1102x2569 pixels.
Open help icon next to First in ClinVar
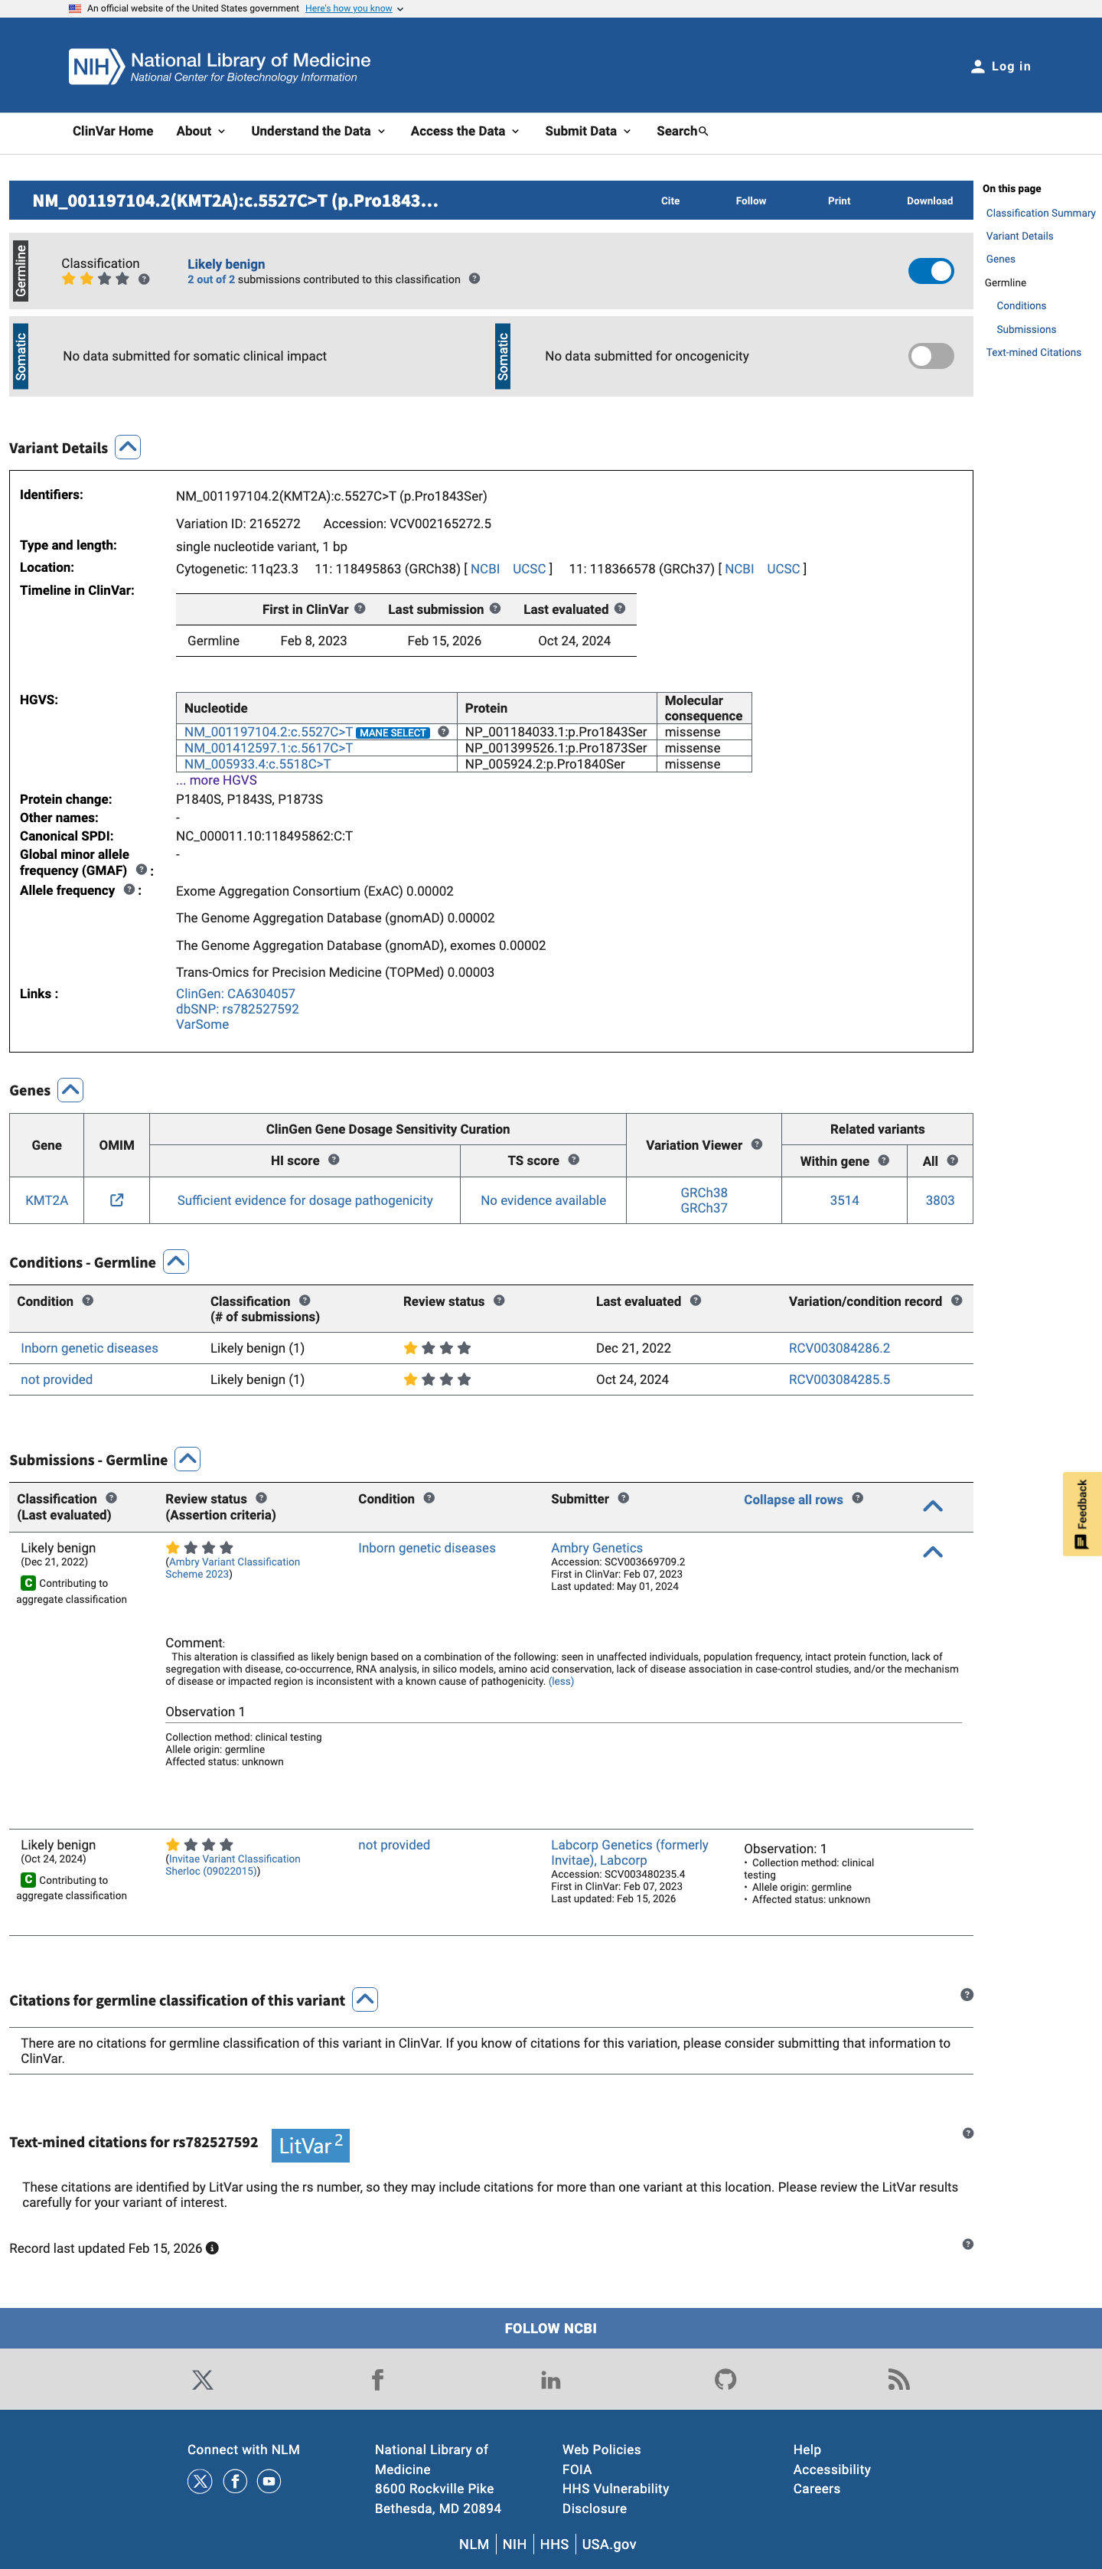click(x=360, y=609)
